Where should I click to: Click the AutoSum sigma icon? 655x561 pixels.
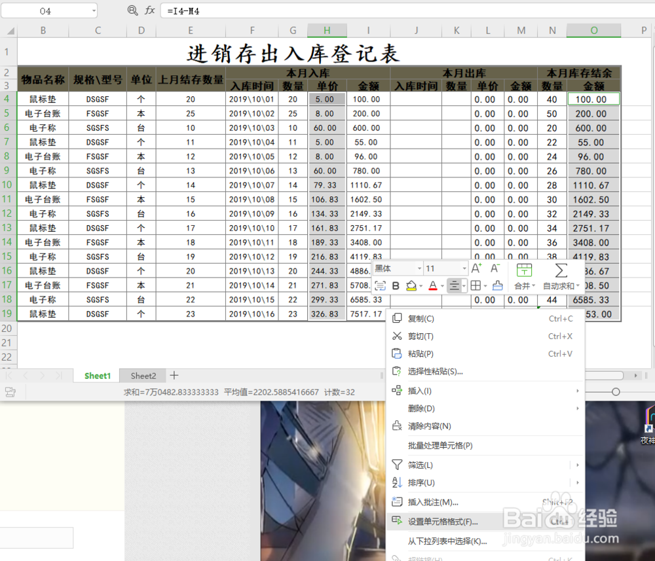[x=561, y=270]
